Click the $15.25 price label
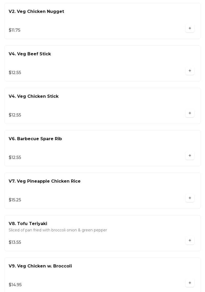The height and width of the screenshot is (292, 205). point(15,200)
